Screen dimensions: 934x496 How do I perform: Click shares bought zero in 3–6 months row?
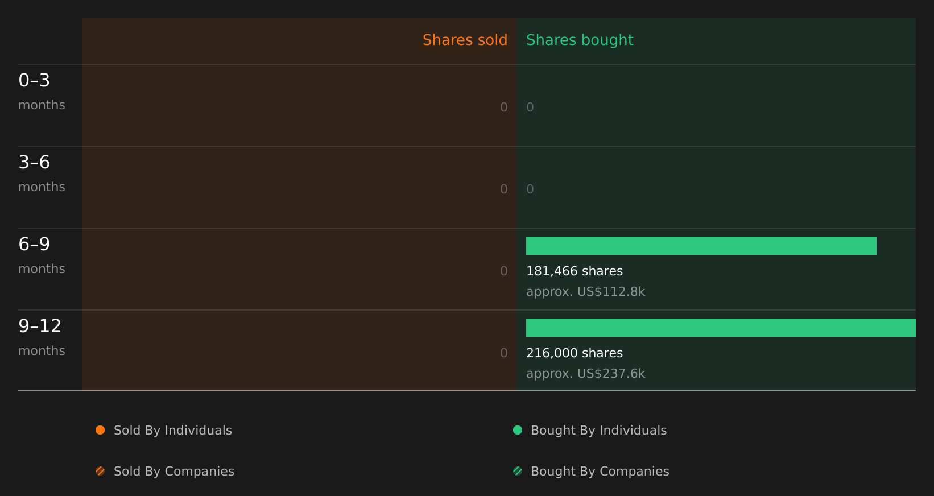click(530, 189)
